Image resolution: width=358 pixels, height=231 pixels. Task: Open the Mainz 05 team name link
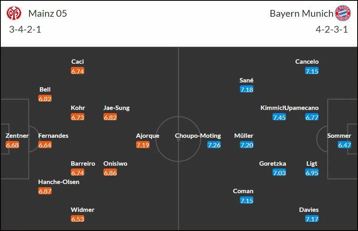[x=47, y=14]
